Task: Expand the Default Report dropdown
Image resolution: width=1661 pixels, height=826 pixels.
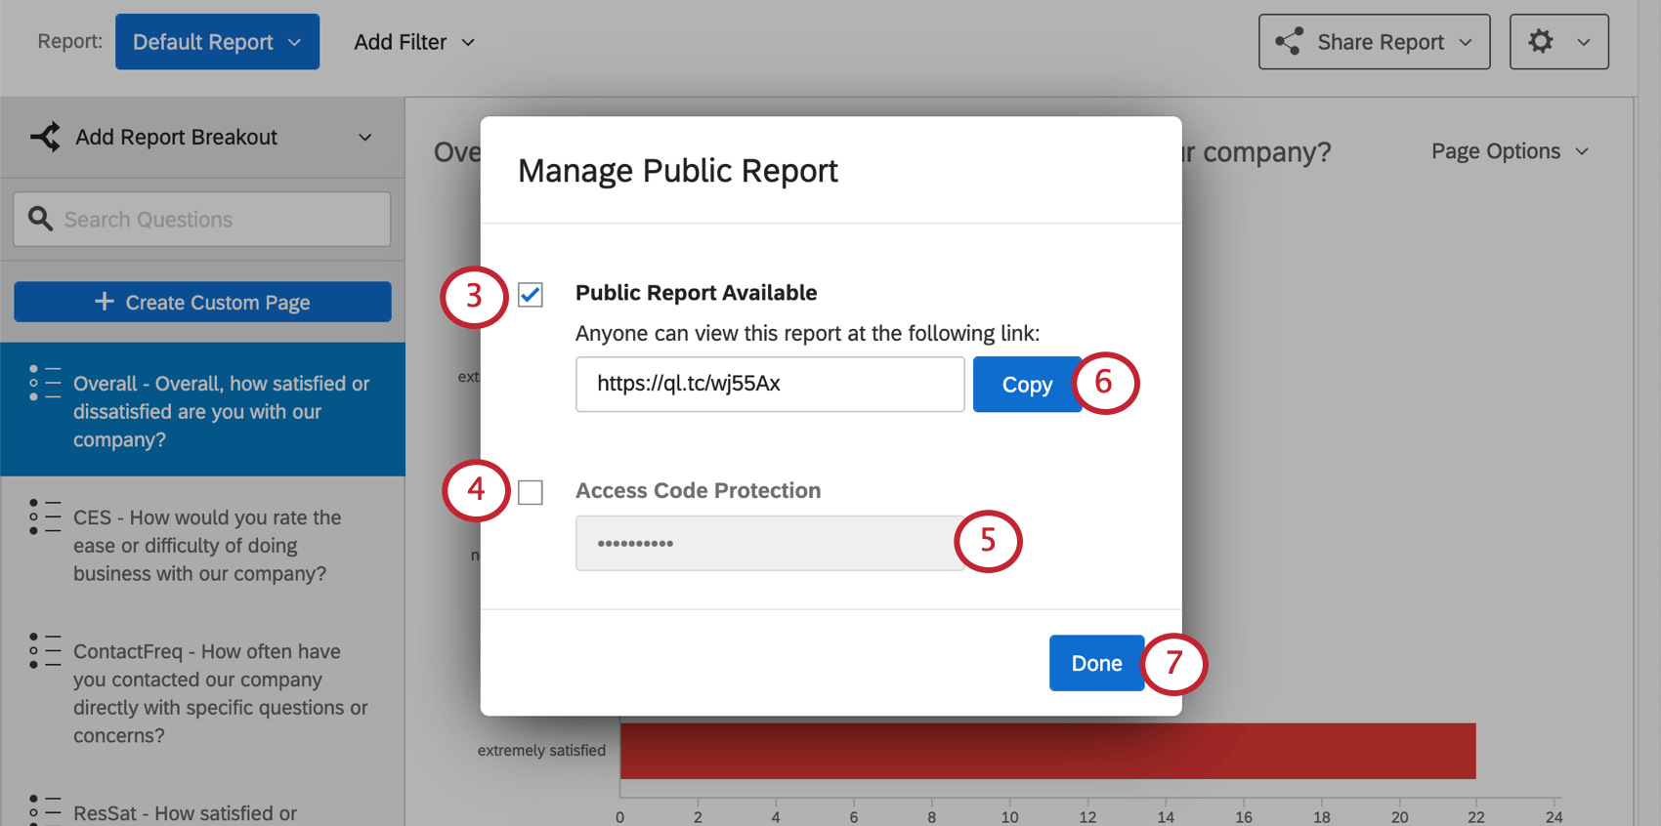Action: coord(217,42)
